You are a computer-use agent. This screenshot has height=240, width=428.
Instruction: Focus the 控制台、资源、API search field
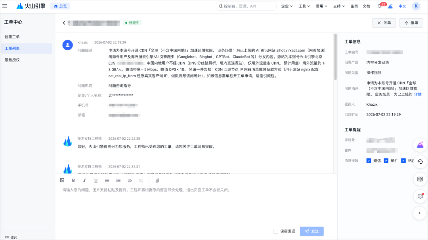tap(246, 6)
